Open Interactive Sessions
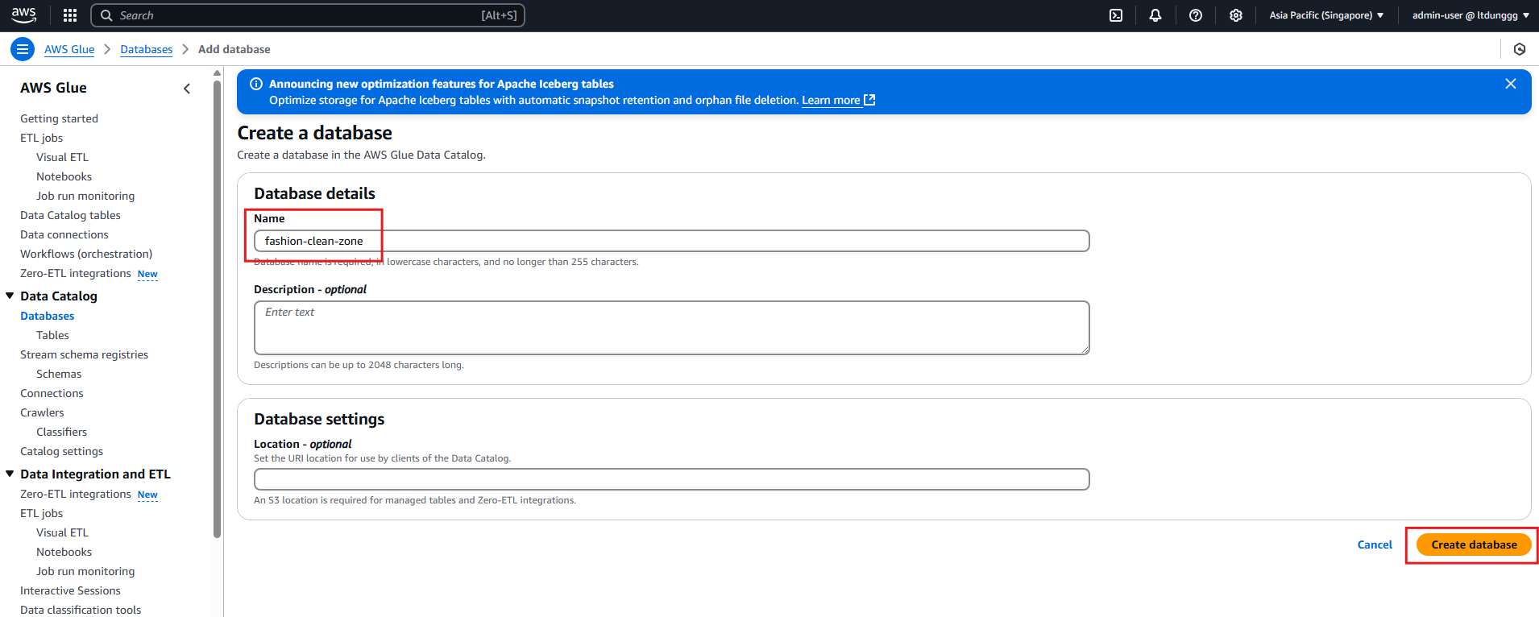Image resolution: width=1539 pixels, height=617 pixels. (70, 590)
